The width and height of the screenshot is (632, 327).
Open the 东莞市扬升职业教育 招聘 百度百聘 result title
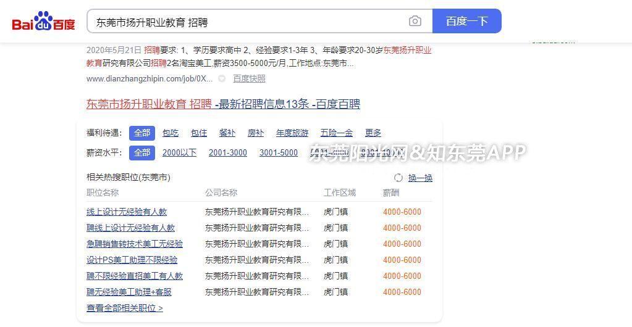click(223, 104)
